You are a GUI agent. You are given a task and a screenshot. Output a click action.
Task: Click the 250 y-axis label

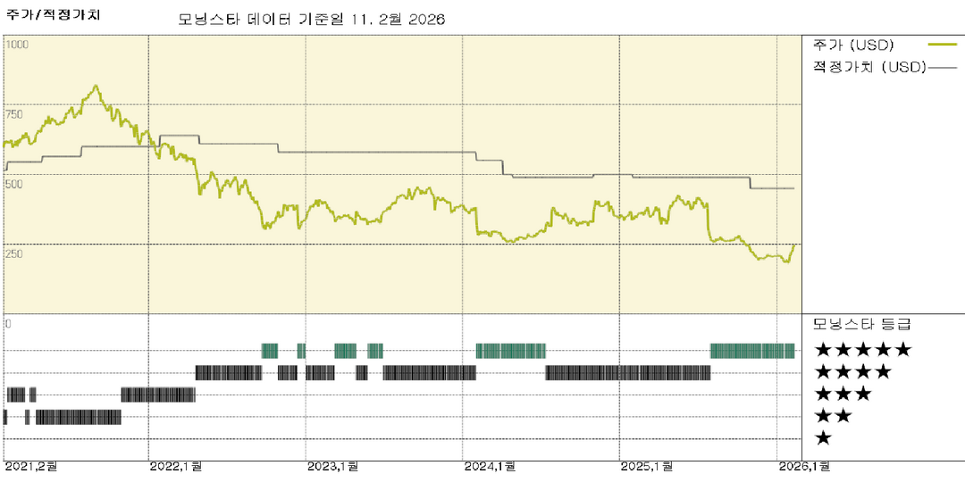[15, 253]
